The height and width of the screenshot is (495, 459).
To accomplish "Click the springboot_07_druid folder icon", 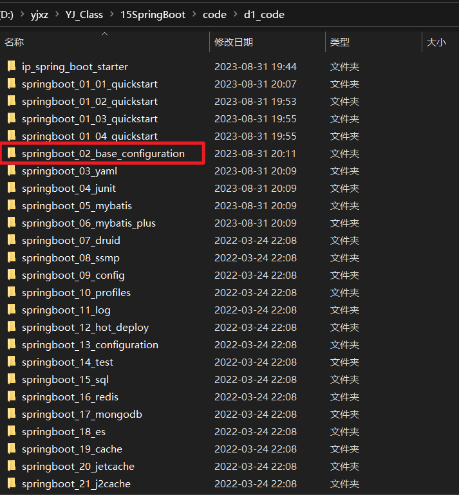I will [12, 240].
